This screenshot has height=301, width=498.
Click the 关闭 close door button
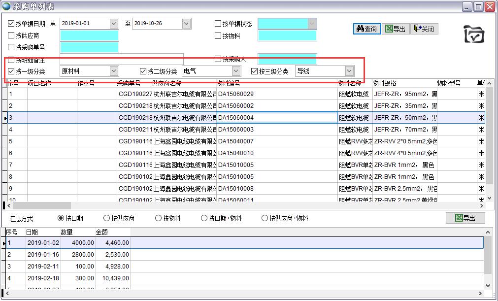424,29
